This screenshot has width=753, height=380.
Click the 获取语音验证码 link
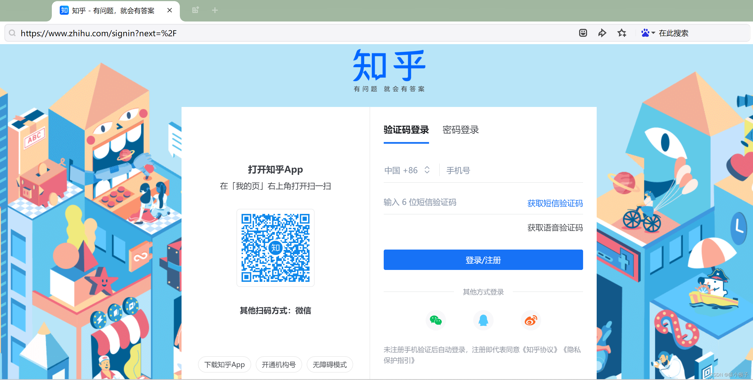pos(555,227)
